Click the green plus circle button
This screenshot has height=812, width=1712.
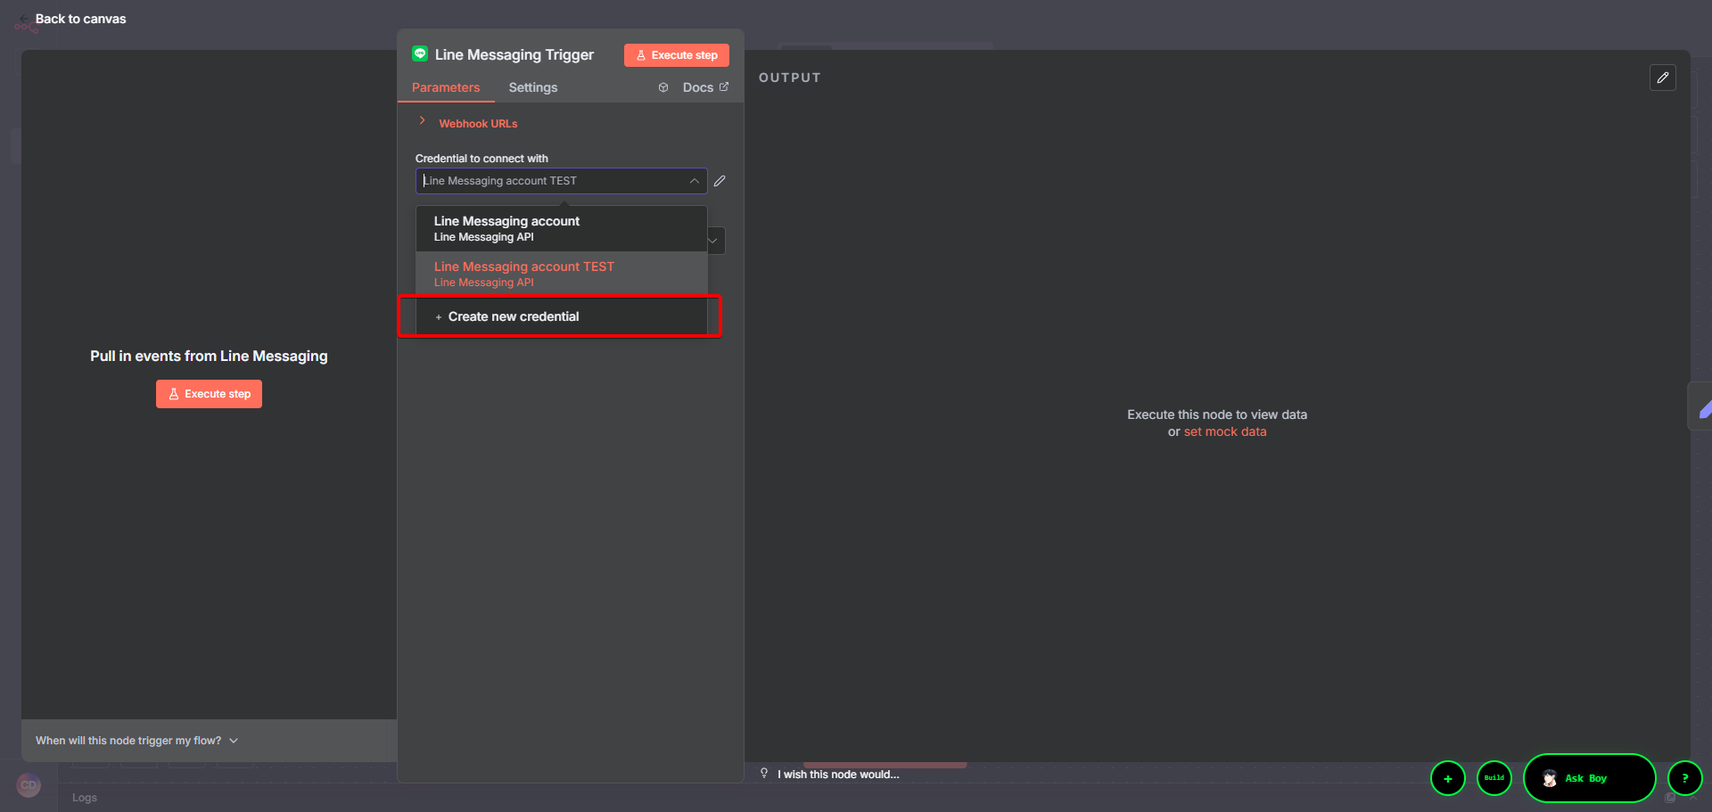(x=1447, y=778)
